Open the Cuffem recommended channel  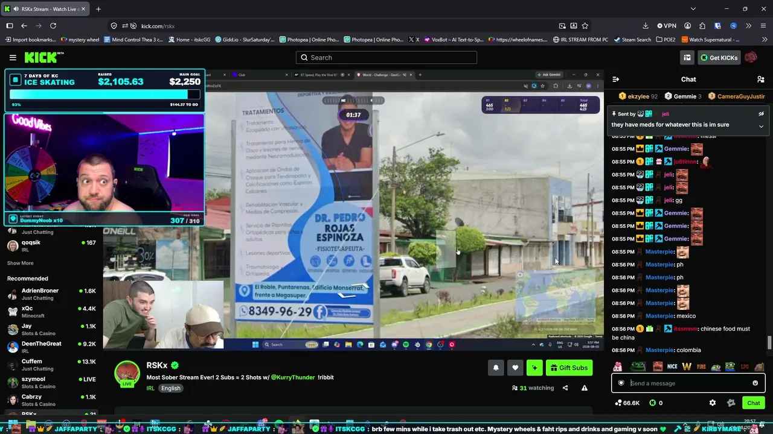coord(51,365)
